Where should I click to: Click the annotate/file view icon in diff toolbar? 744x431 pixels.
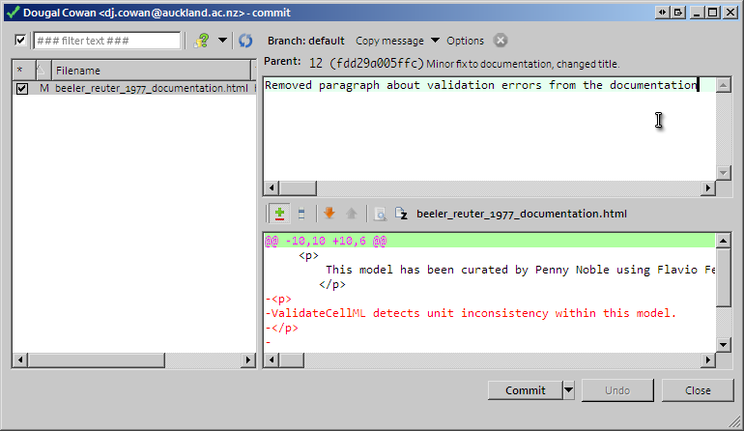(301, 215)
